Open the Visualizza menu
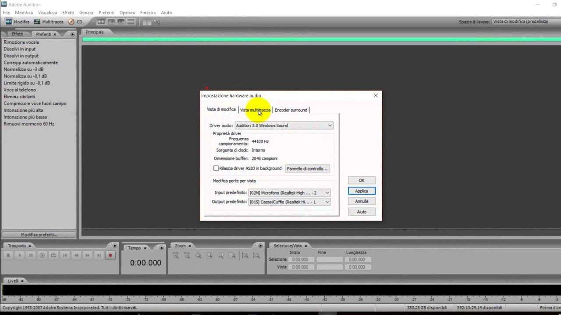561x315 pixels. [x=47, y=13]
